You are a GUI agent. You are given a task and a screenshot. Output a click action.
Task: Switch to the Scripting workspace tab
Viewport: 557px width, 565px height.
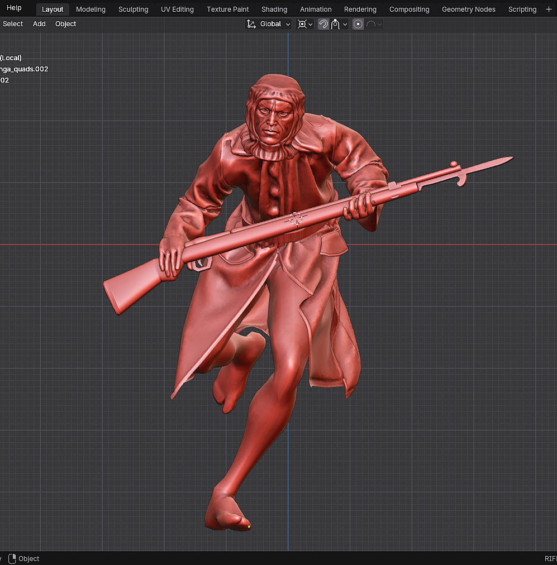(x=522, y=9)
